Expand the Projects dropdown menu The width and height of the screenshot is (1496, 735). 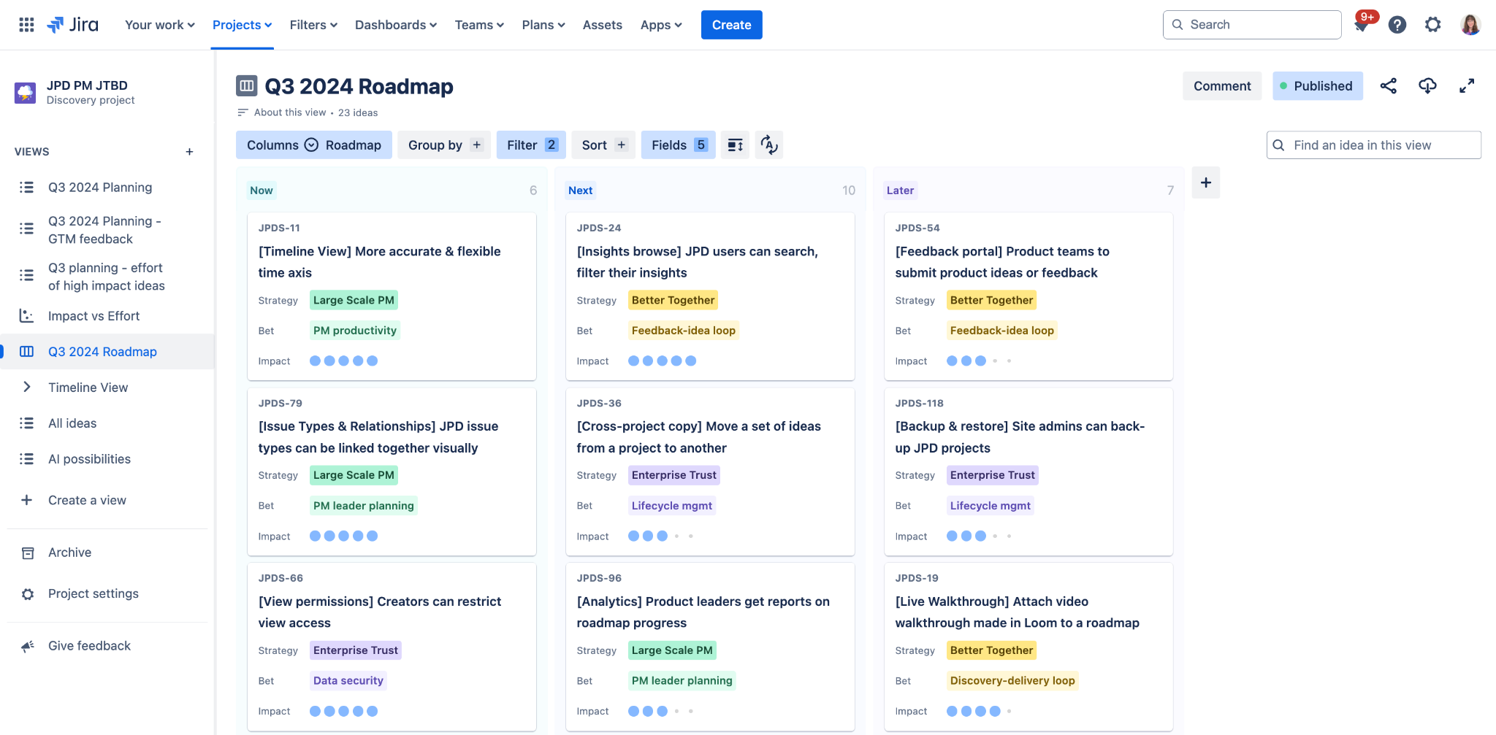[242, 25]
